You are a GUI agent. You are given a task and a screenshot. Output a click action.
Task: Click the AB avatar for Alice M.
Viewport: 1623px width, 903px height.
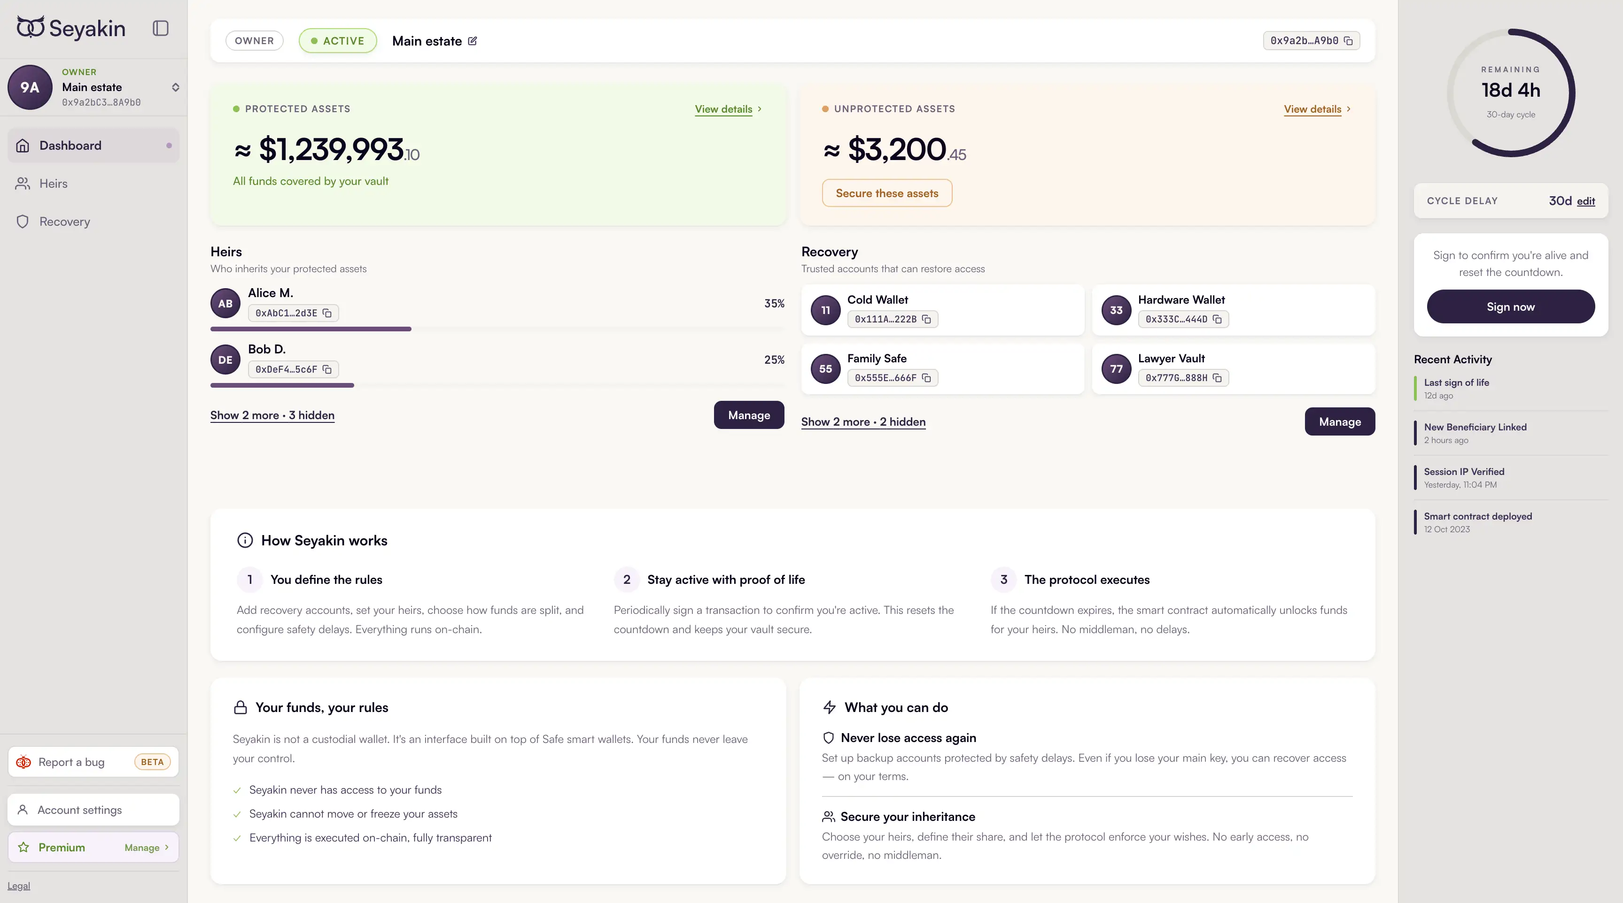225,303
